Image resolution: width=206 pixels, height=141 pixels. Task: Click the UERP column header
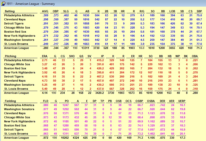pyautogui.click(x=182, y=101)
